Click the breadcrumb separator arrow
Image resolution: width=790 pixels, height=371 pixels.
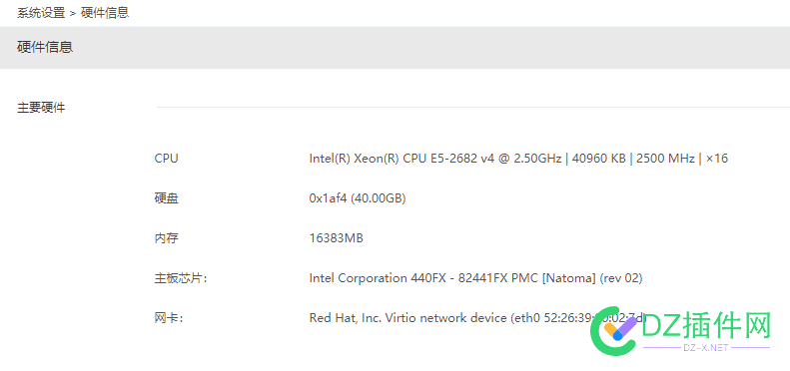click(x=73, y=14)
